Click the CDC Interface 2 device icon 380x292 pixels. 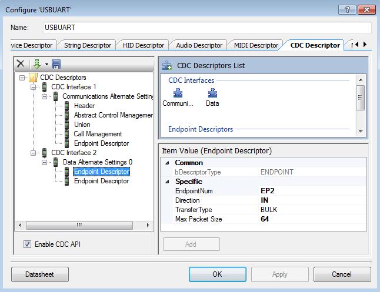tap(44, 153)
